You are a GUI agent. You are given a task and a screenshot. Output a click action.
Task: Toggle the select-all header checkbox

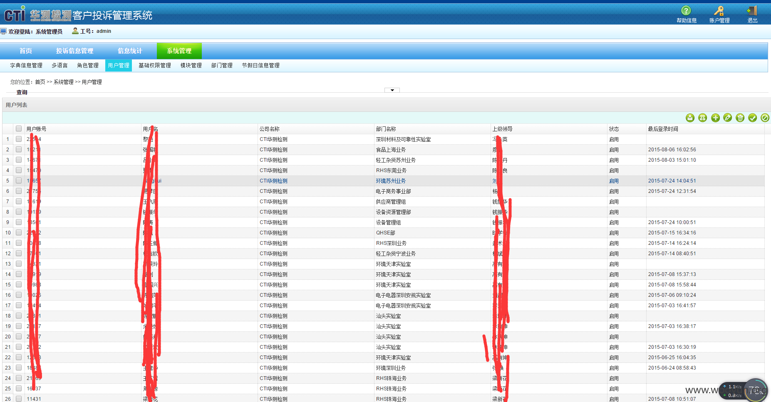[19, 128]
